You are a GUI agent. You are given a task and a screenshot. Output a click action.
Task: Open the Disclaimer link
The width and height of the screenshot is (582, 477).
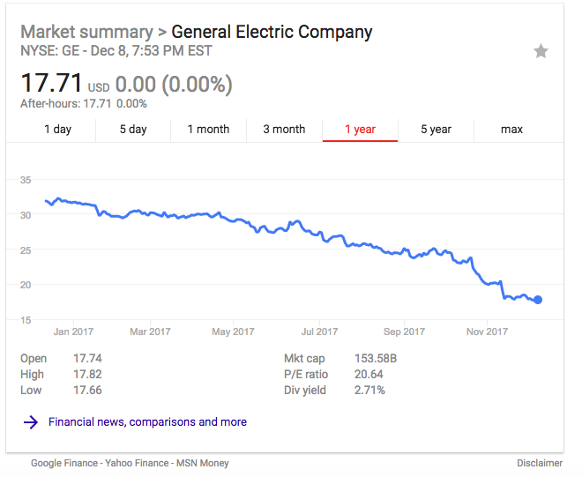click(x=540, y=463)
